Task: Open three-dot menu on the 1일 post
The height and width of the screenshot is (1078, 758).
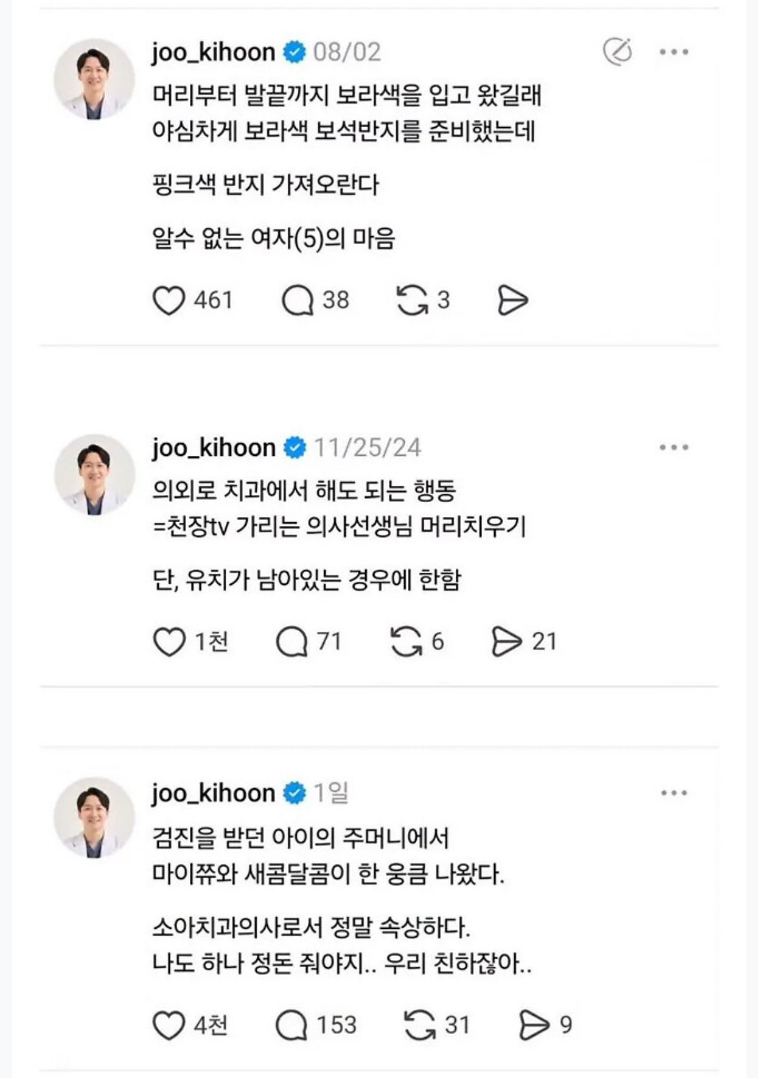Action: 674,793
